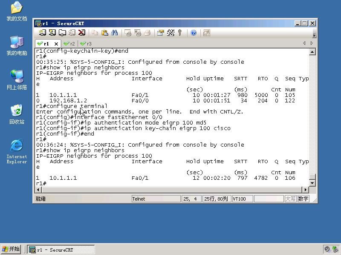341x255 pixels.
Task: Open Help with blue question icon
Action: [x=194, y=33]
